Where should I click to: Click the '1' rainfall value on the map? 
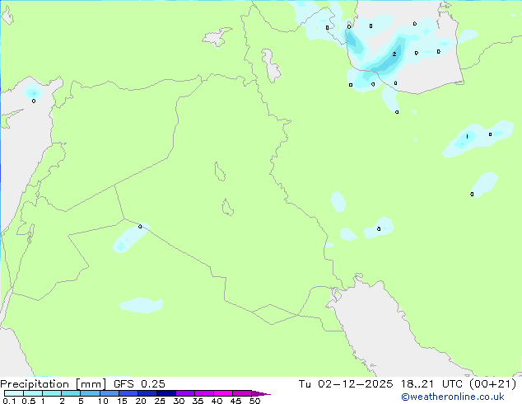(x=467, y=136)
